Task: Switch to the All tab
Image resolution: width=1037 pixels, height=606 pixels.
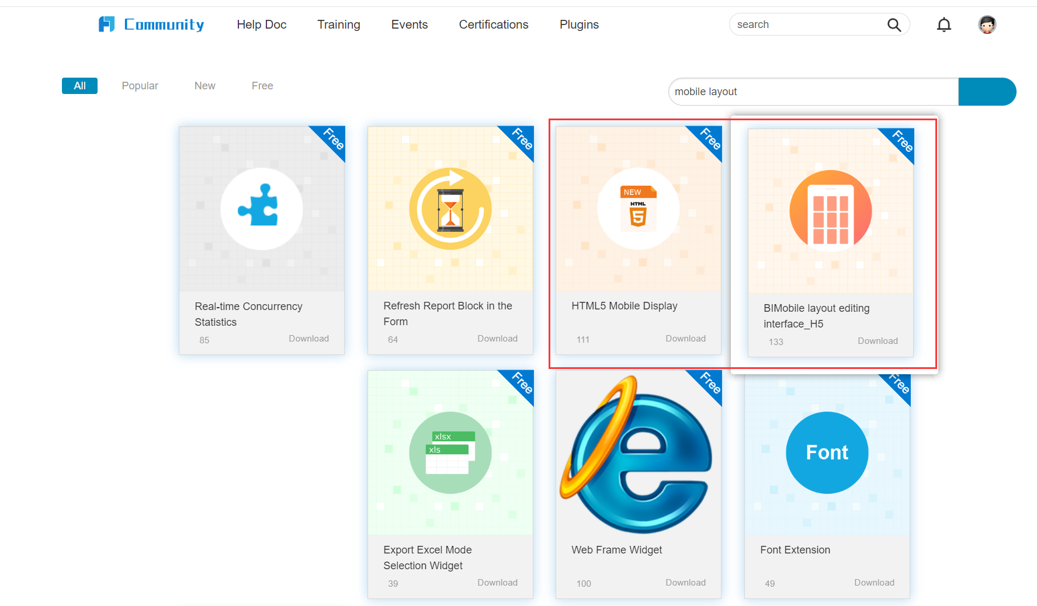Action: pos(79,85)
